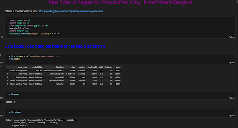Viewport: 238px width, 128px height.
Task: Click execution count 17 label
Action: 2,116
